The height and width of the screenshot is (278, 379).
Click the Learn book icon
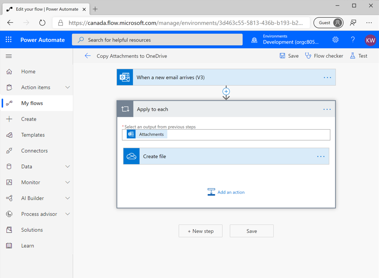(9, 246)
